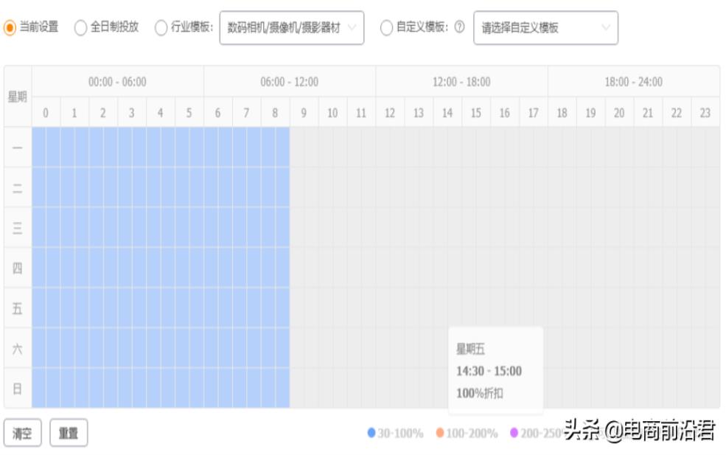Click the 四 row label in week column
Viewport: 726px width, 455px height.
click(18, 268)
